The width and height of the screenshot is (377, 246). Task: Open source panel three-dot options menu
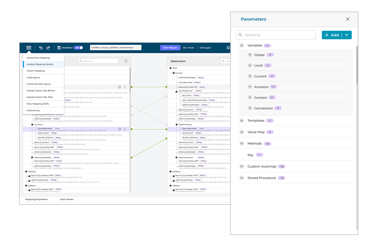pyautogui.click(x=126, y=61)
